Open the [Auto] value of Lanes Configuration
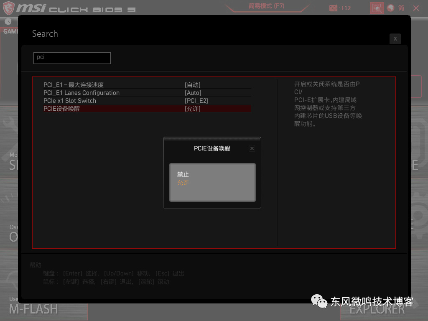Image resolution: width=428 pixels, height=321 pixels. tap(193, 93)
